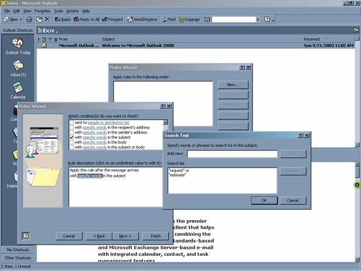This screenshot has width=361, height=271.
Task: Click OK in the Search Text dialog
Action: coord(264,201)
